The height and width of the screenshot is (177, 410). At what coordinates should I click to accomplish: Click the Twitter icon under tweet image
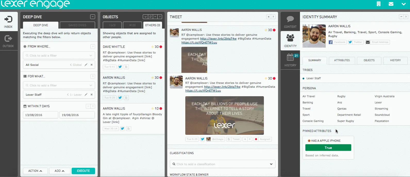203,139
